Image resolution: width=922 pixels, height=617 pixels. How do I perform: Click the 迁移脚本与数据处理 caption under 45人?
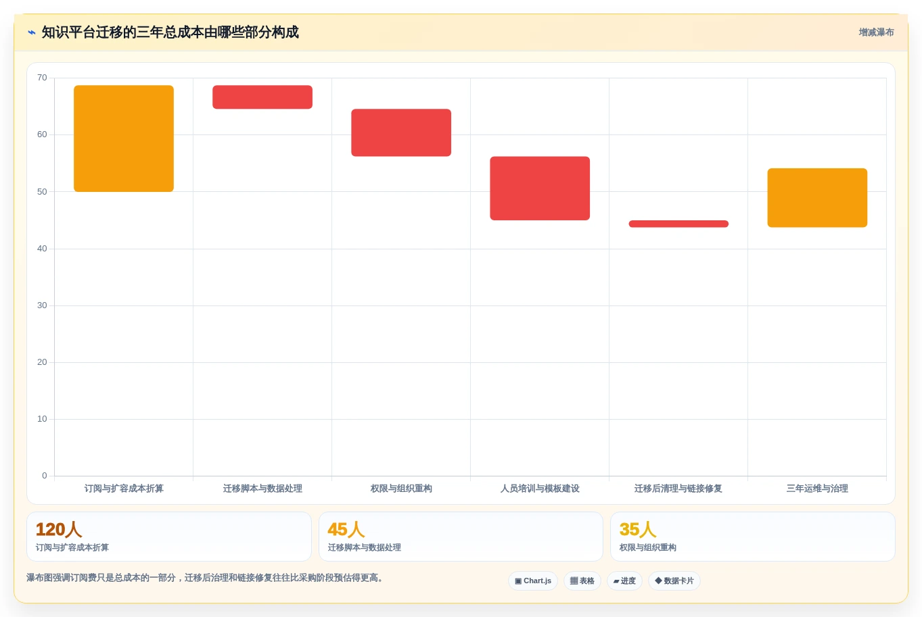(365, 547)
